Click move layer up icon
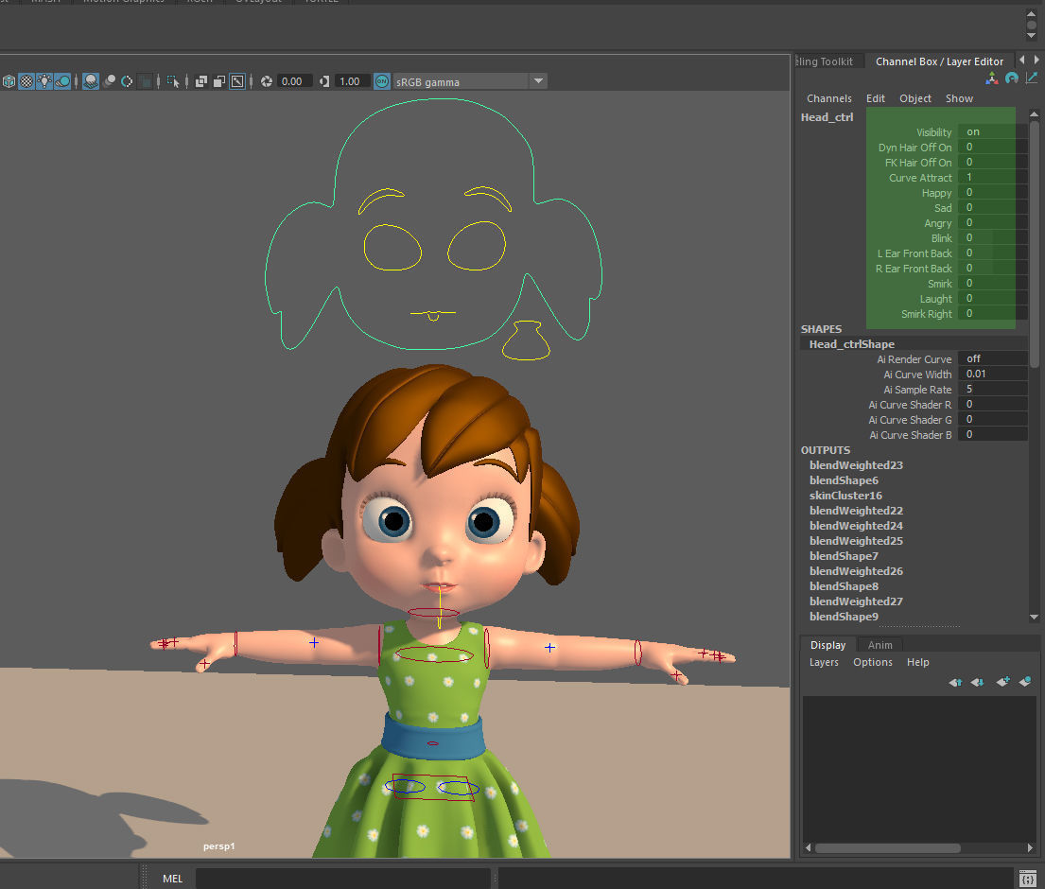The height and width of the screenshot is (889, 1045). tap(955, 682)
